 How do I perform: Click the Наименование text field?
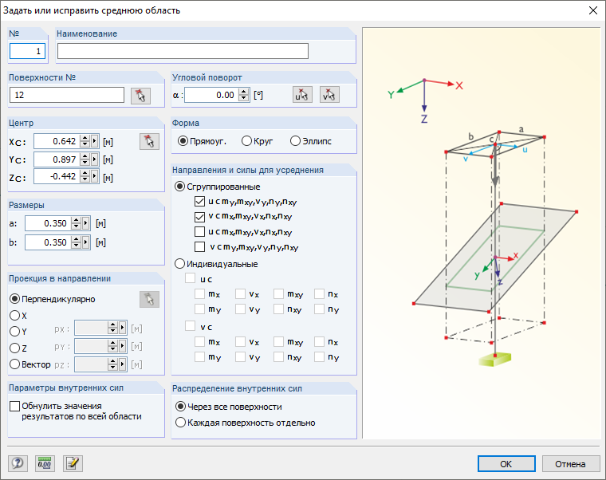183,51
